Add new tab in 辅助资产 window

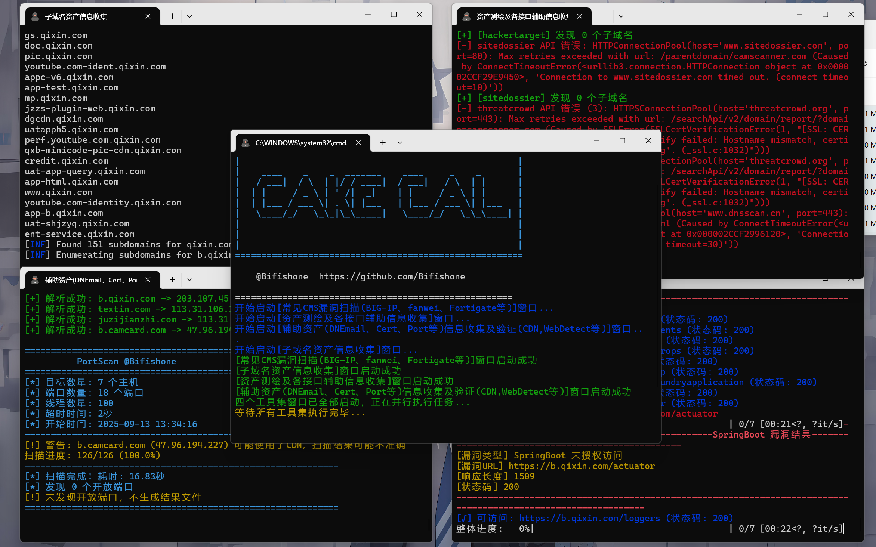172,280
